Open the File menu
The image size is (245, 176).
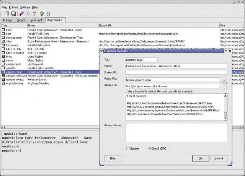[x=4, y=7]
